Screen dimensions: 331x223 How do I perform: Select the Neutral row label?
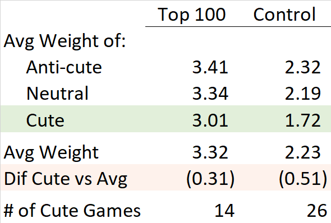click(57, 94)
